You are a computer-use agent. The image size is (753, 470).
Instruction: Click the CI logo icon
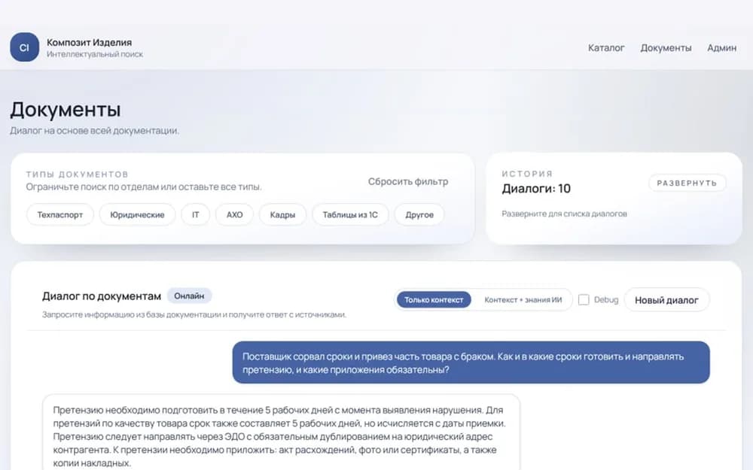(x=25, y=47)
